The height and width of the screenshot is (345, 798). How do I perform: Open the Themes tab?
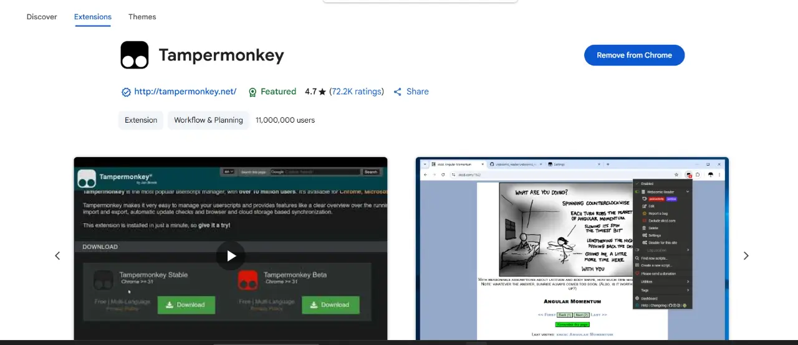point(142,17)
